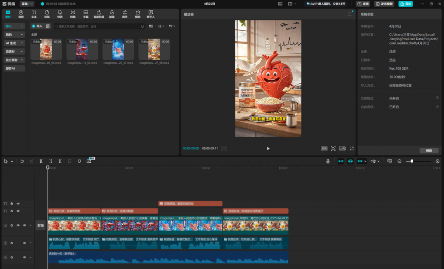This screenshot has height=269, width=444.
Task: Switch to the 音频 tab
Action: [x=21, y=14]
